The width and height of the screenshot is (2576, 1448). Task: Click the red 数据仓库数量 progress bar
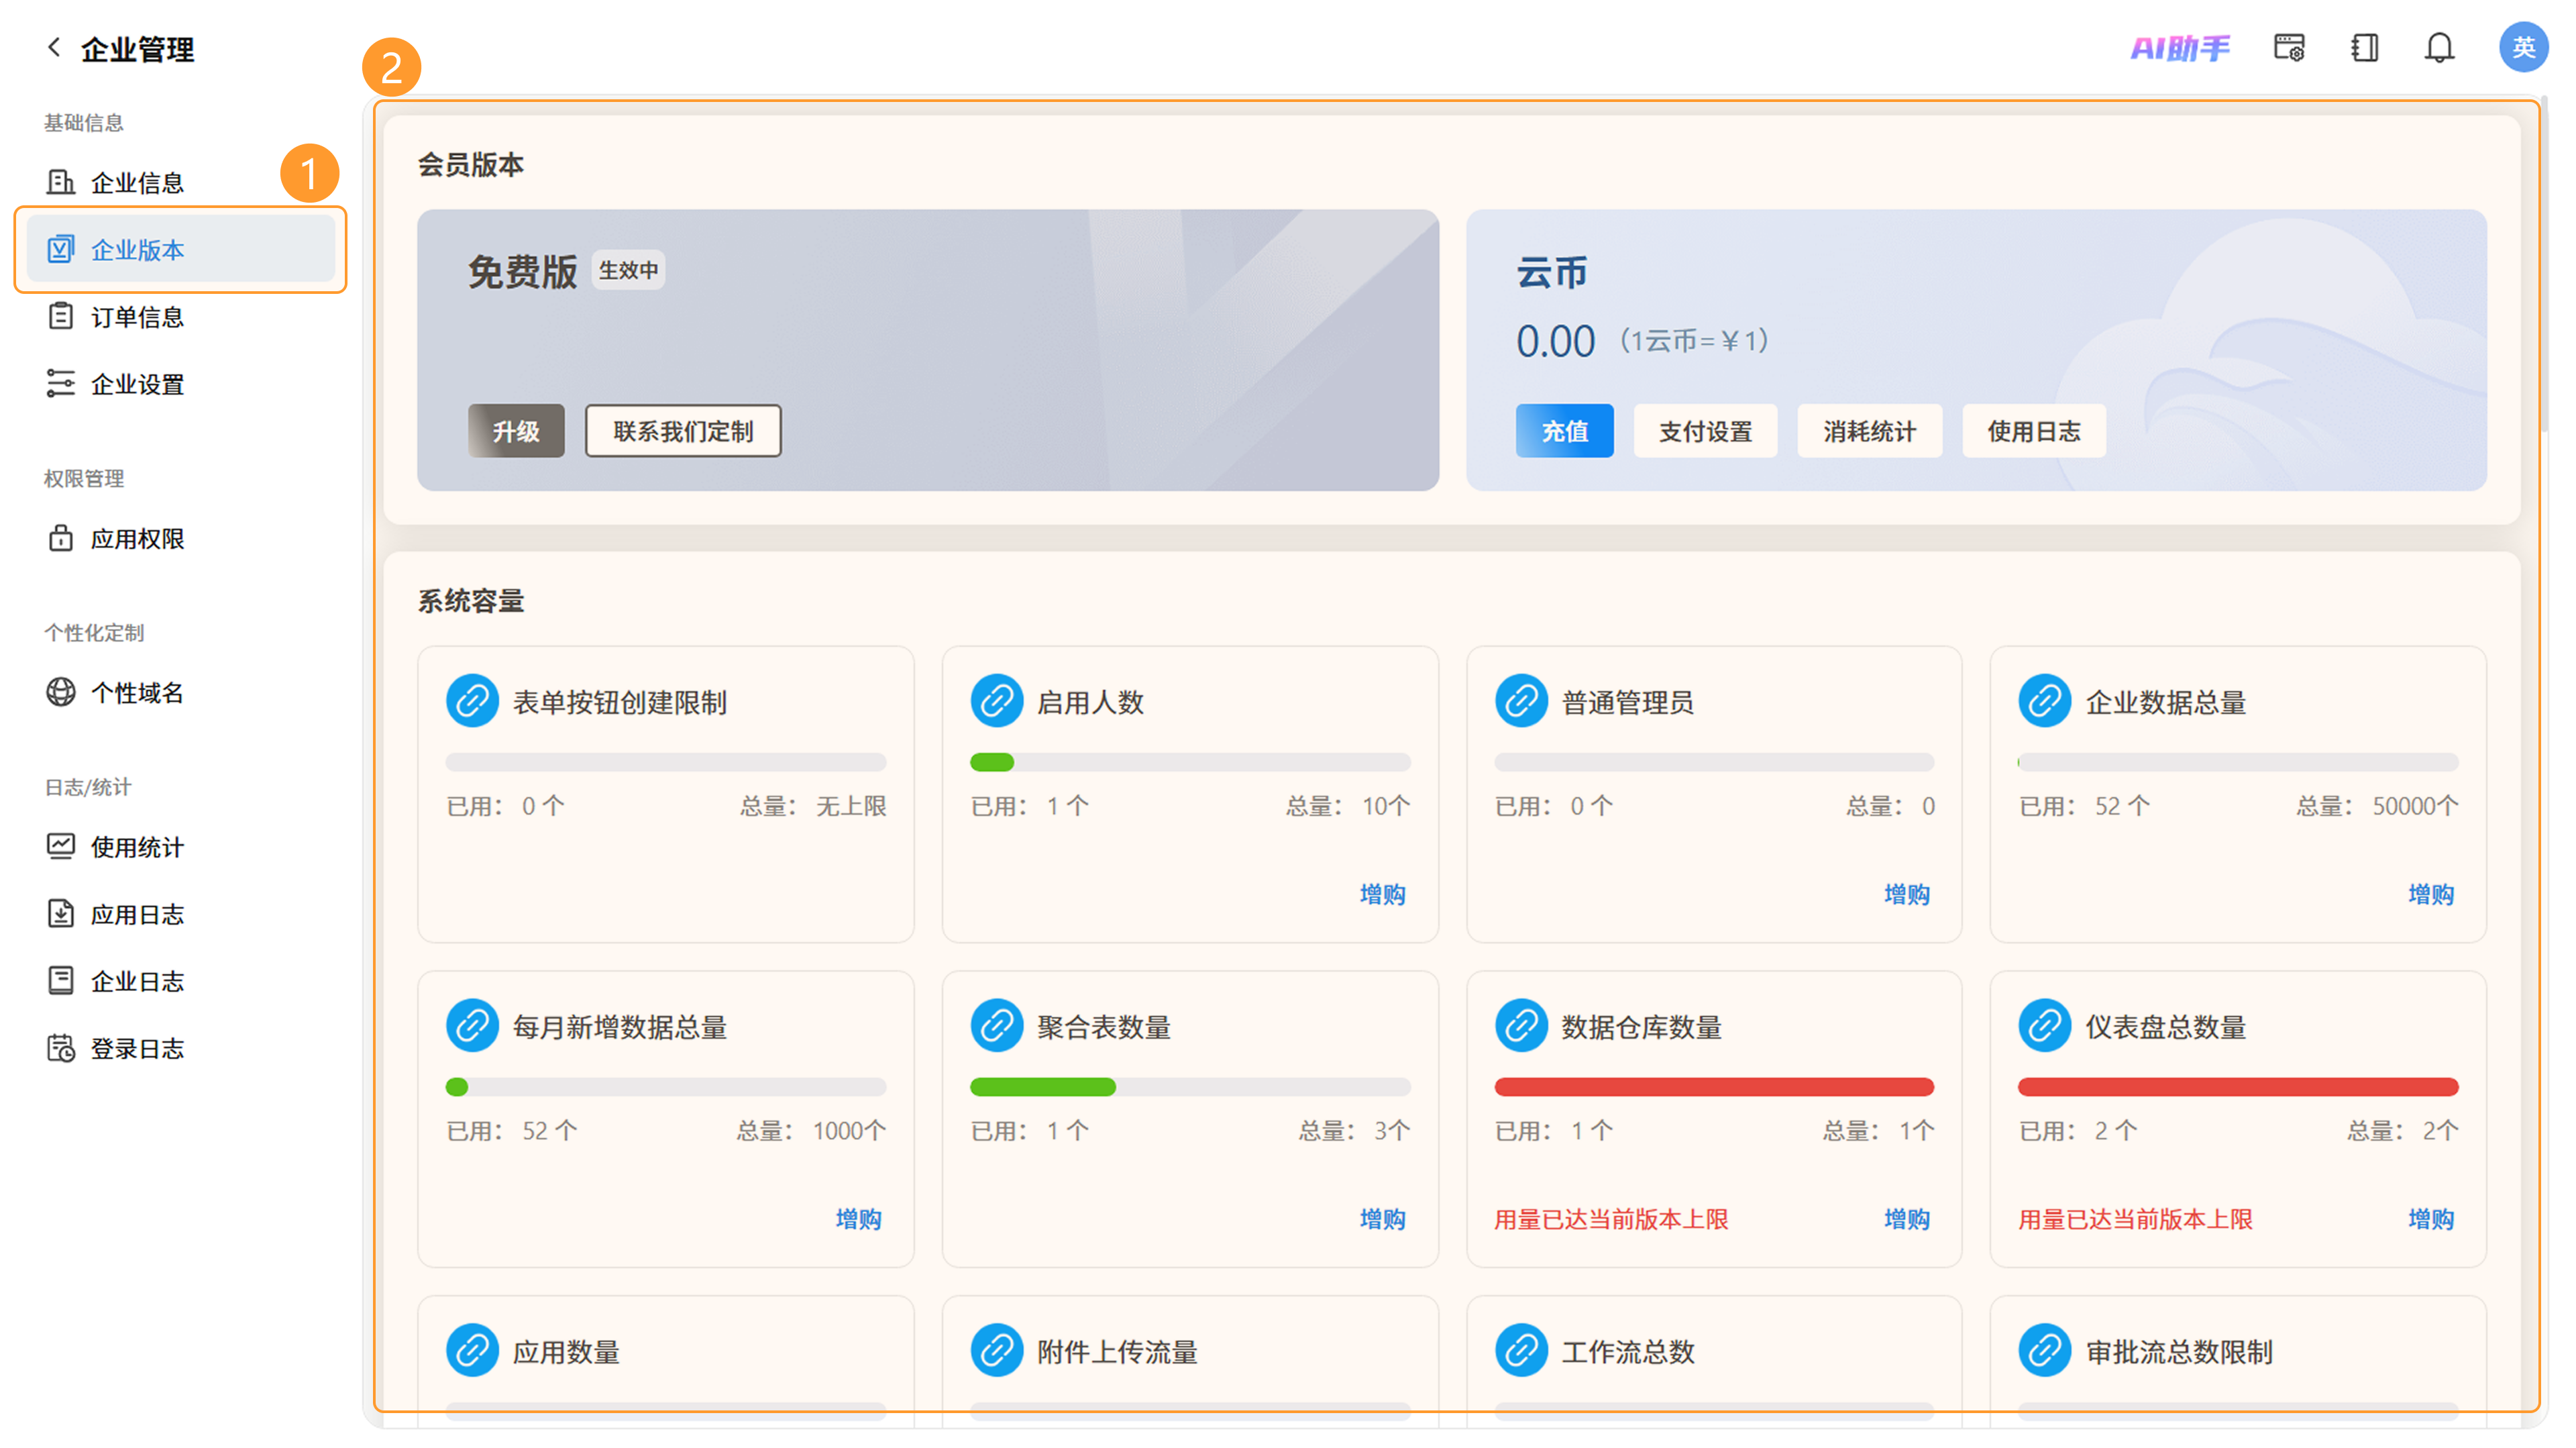coord(1714,1087)
